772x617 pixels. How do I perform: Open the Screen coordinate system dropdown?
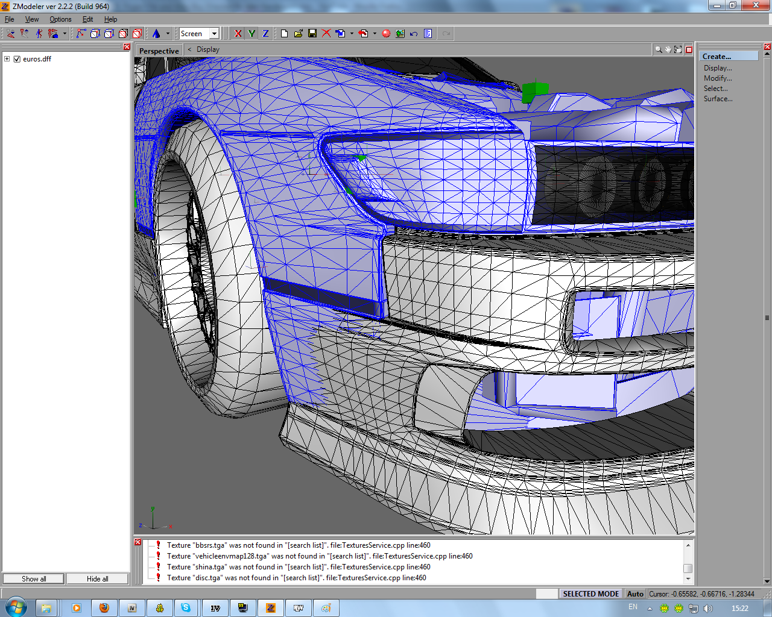point(214,34)
